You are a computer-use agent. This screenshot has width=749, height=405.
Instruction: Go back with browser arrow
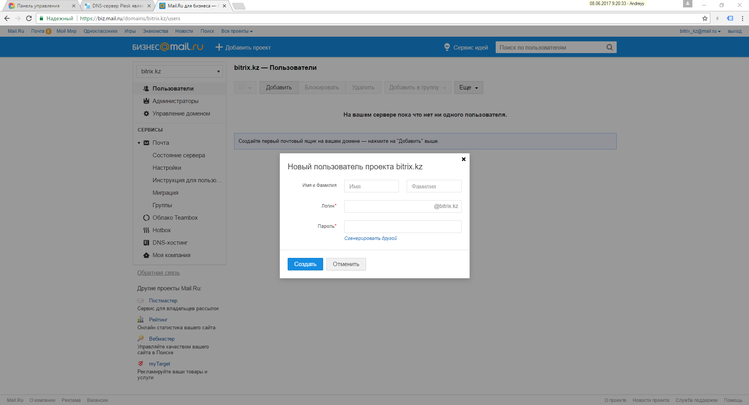tap(7, 18)
